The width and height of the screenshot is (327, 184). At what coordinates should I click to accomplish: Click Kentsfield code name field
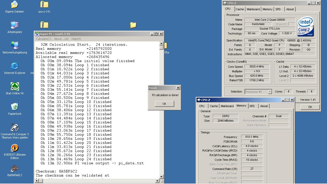coord(258,24)
